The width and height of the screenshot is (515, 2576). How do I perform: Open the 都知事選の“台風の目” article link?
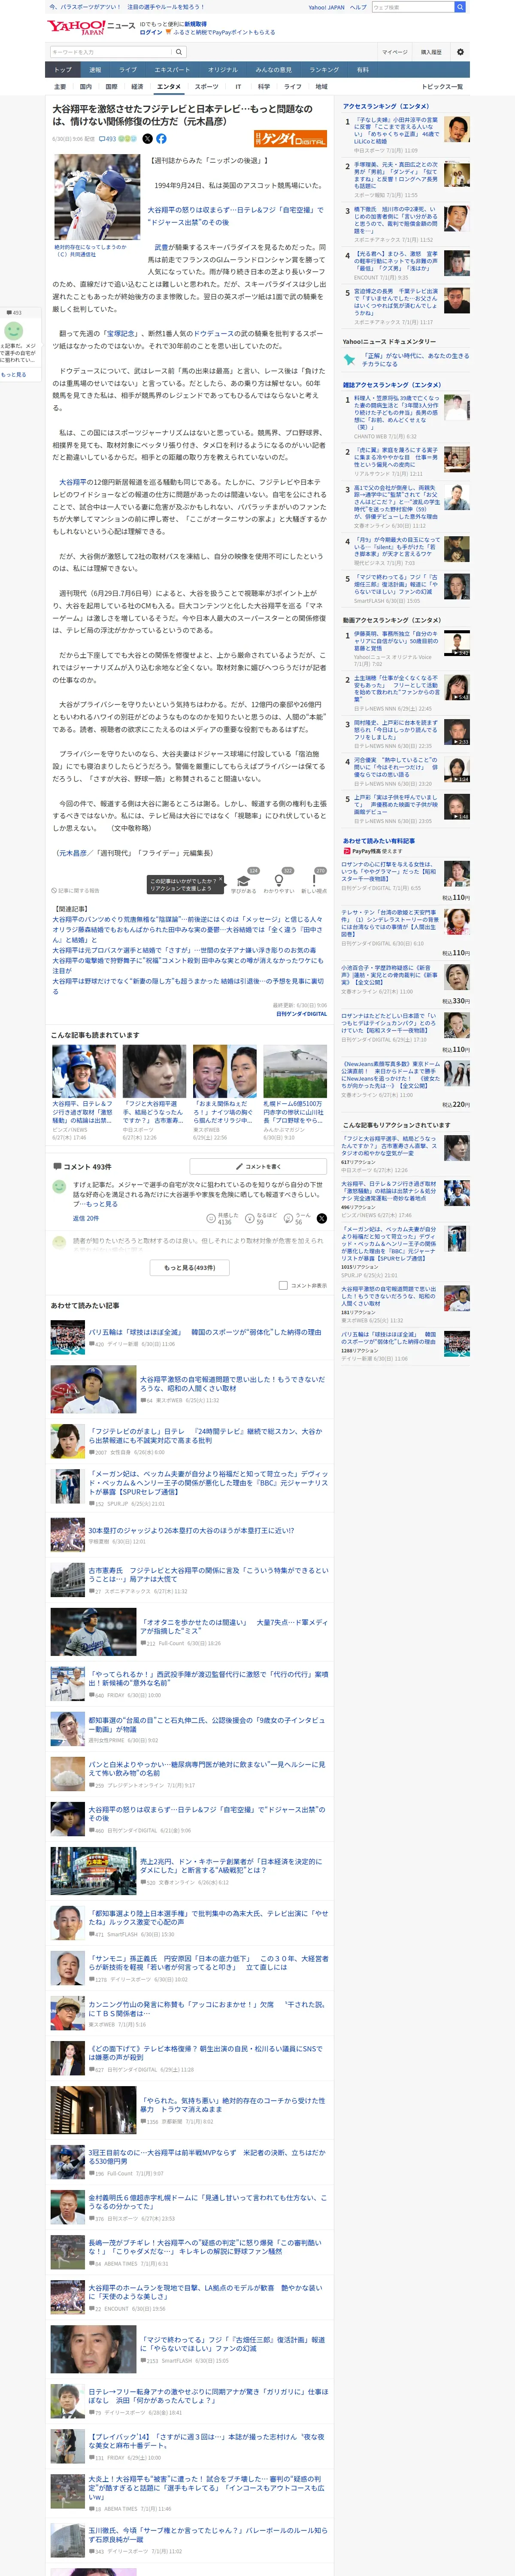click(x=206, y=1724)
